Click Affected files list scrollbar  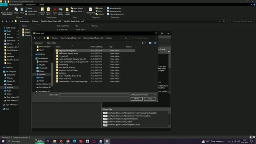coord(169,119)
